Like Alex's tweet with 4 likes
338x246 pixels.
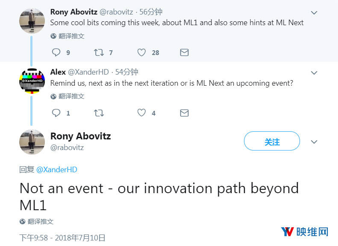(142, 113)
